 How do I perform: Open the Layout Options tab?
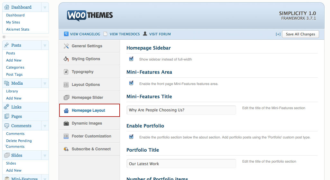(x=86, y=85)
